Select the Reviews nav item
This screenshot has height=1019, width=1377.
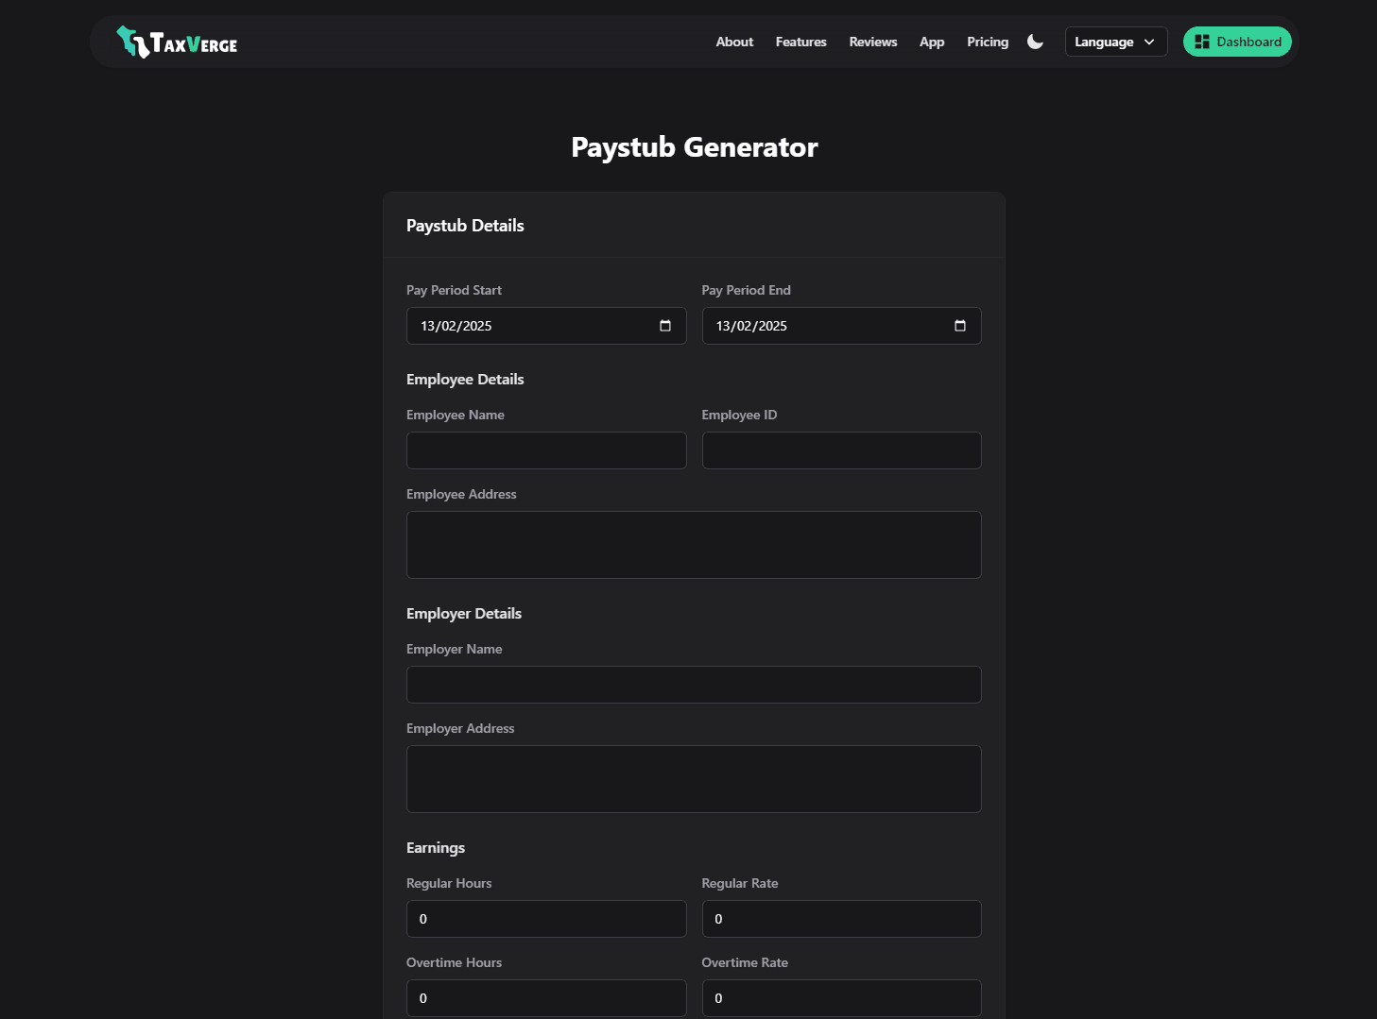871,42
